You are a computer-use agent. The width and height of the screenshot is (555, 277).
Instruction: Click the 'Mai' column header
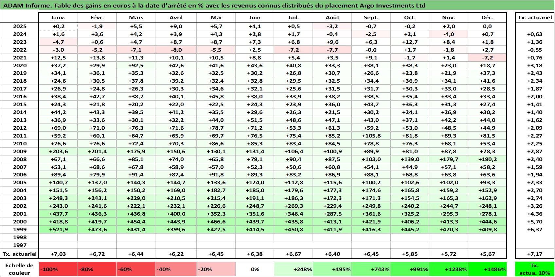216,18
